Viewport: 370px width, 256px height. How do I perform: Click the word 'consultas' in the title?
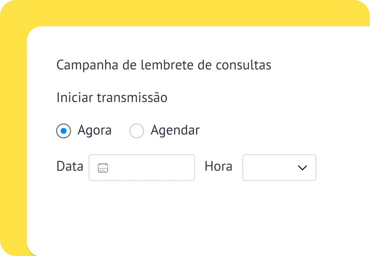pyautogui.click(x=244, y=65)
